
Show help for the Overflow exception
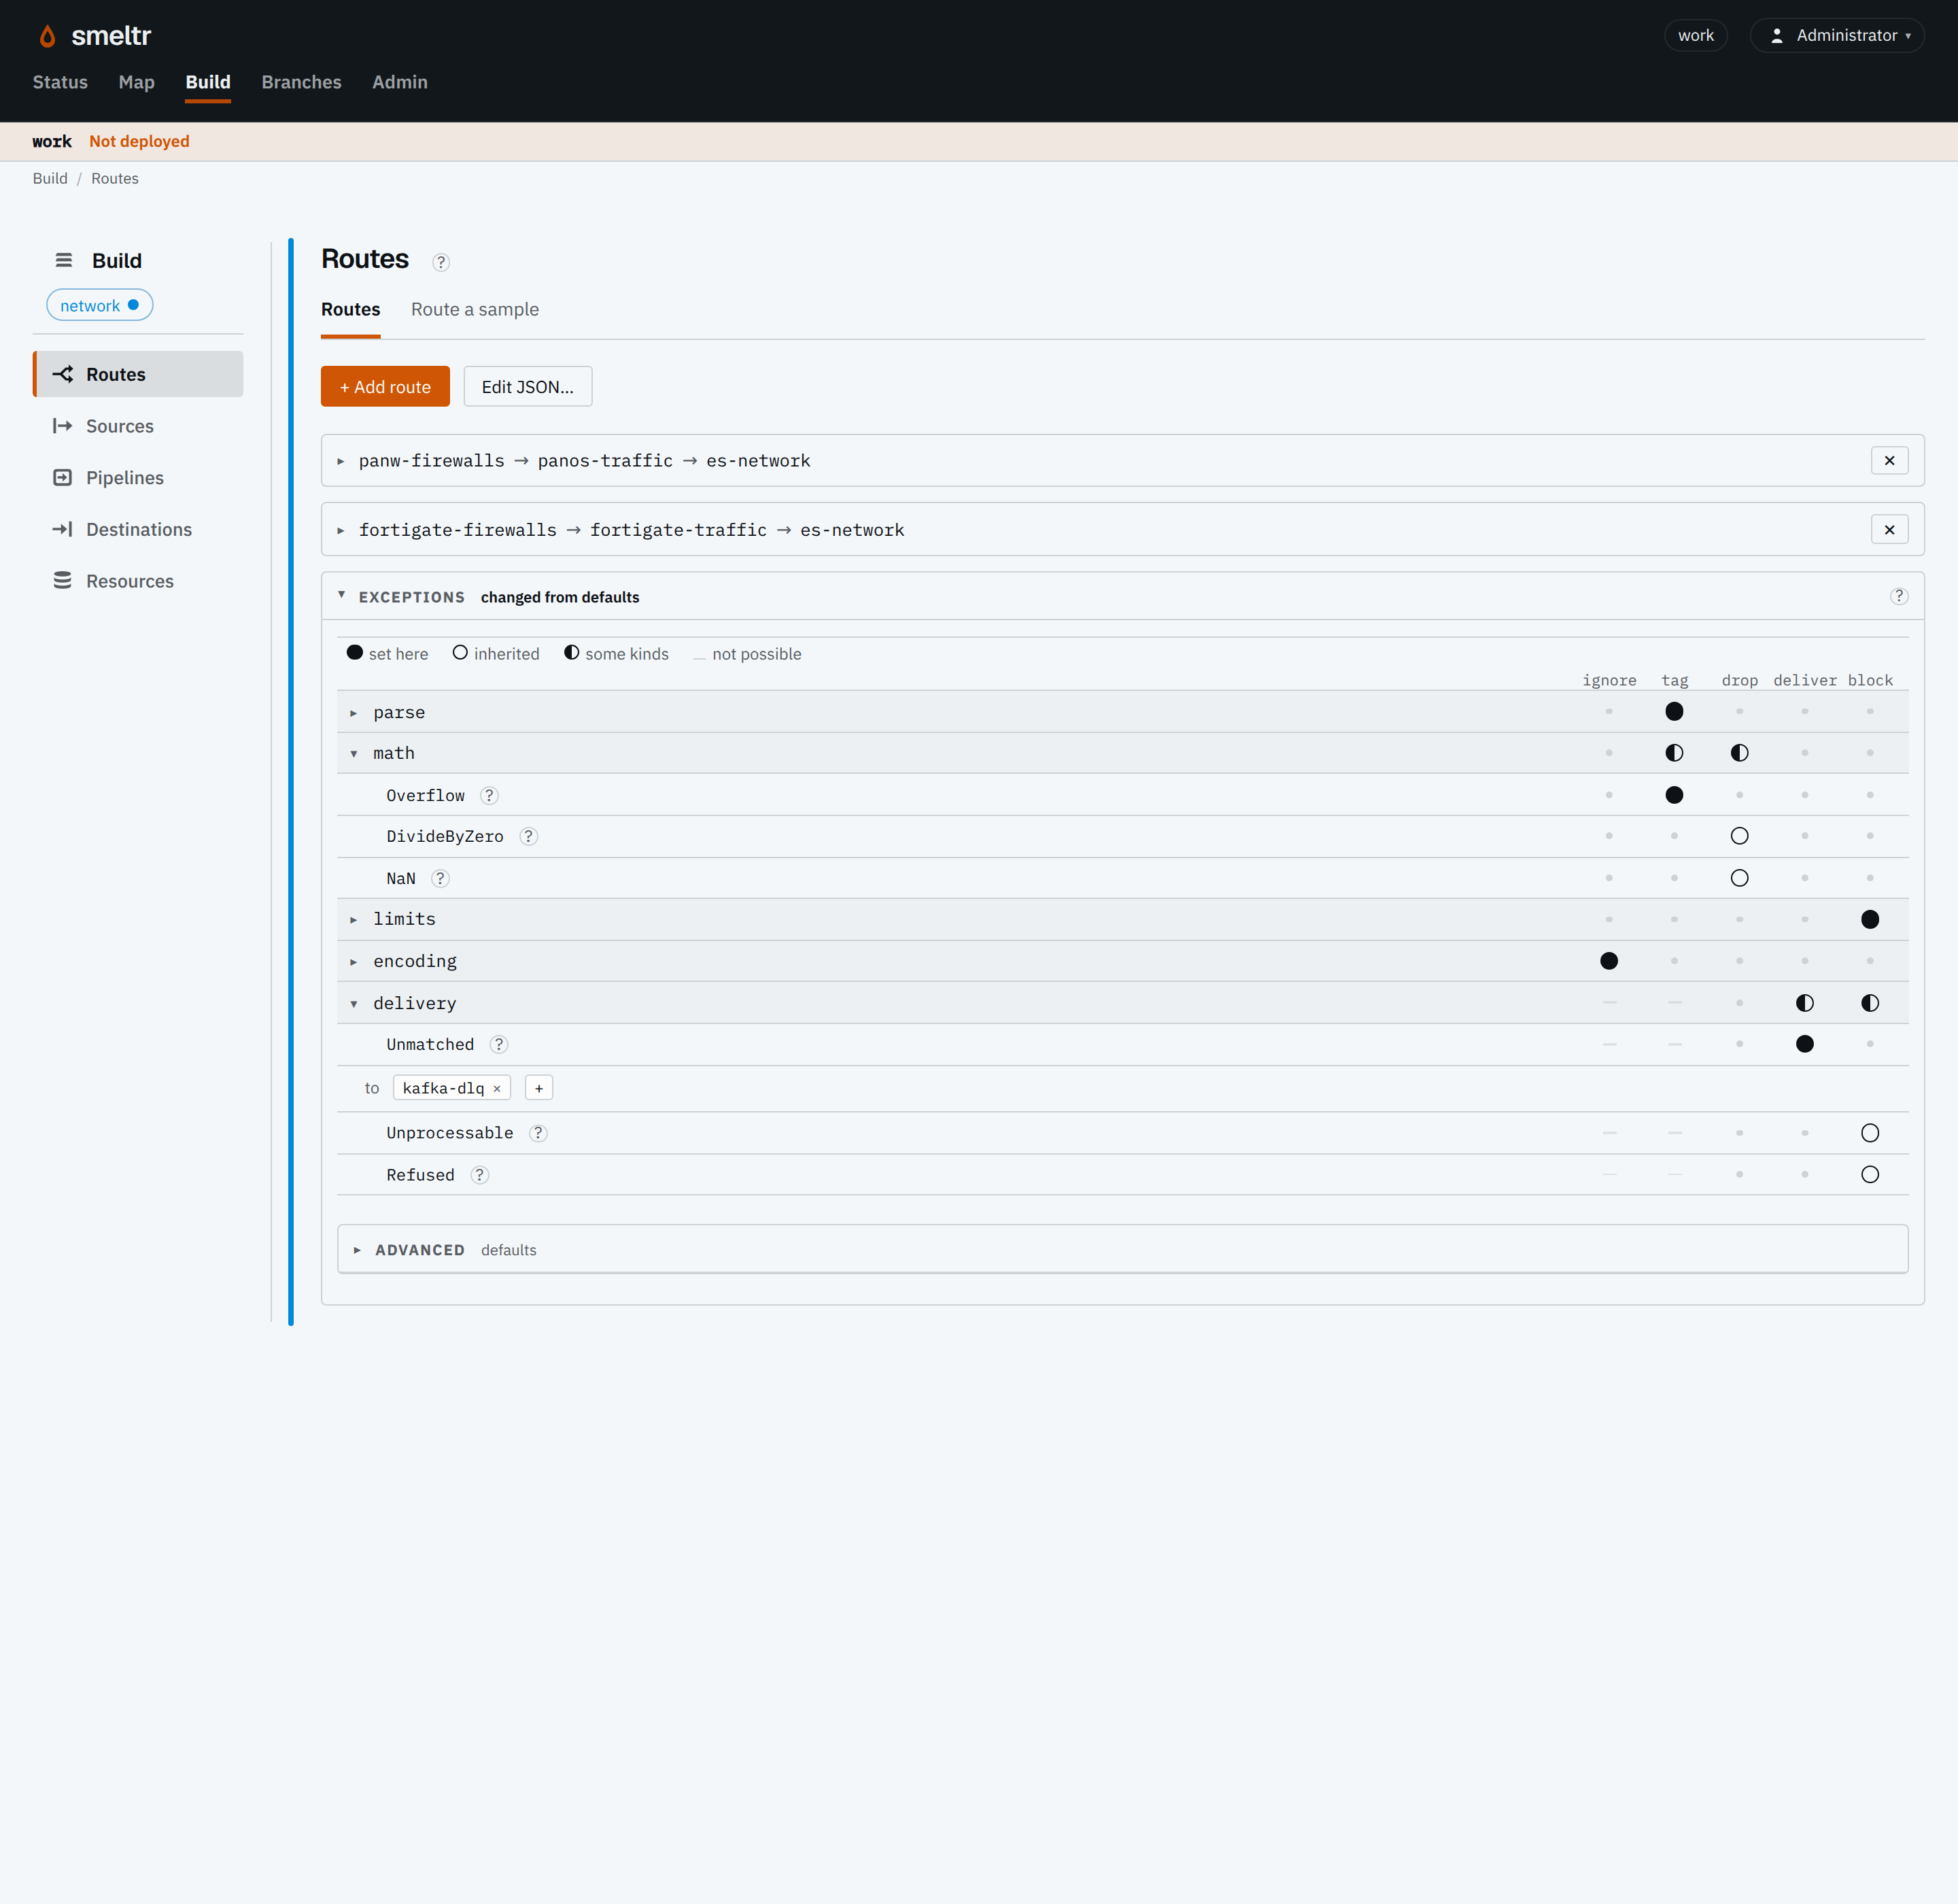pyautogui.click(x=489, y=795)
